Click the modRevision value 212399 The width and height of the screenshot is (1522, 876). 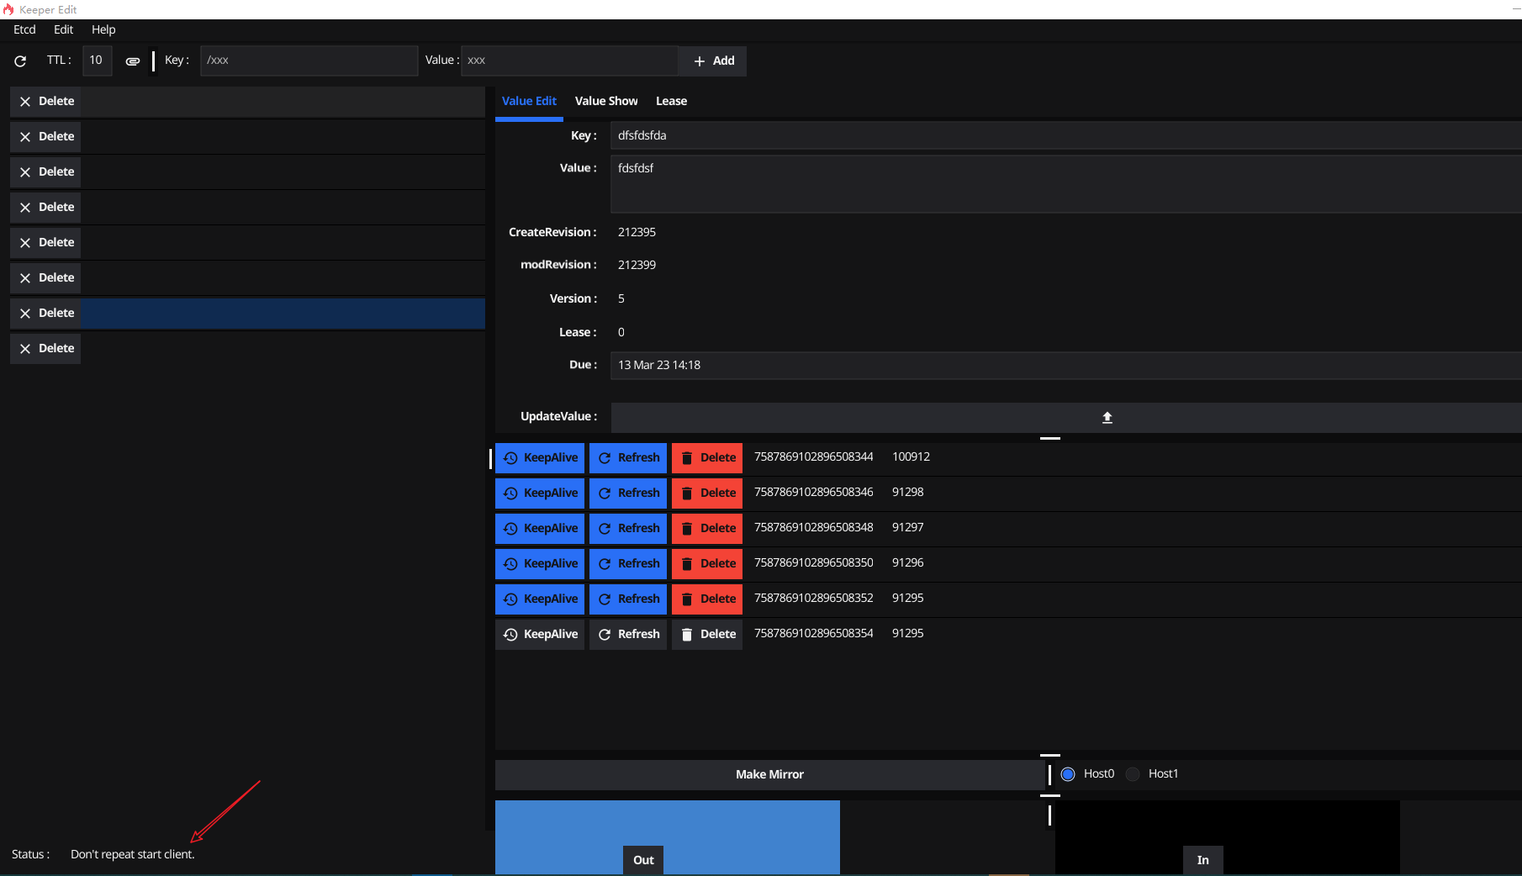(x=637, y=266)
